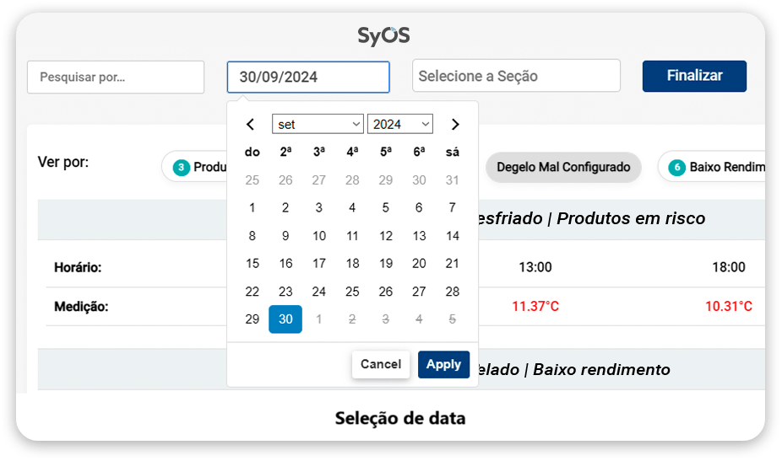Cancel the date selection
The height and width of the screenshot is (461, 782).
(381, 364)
